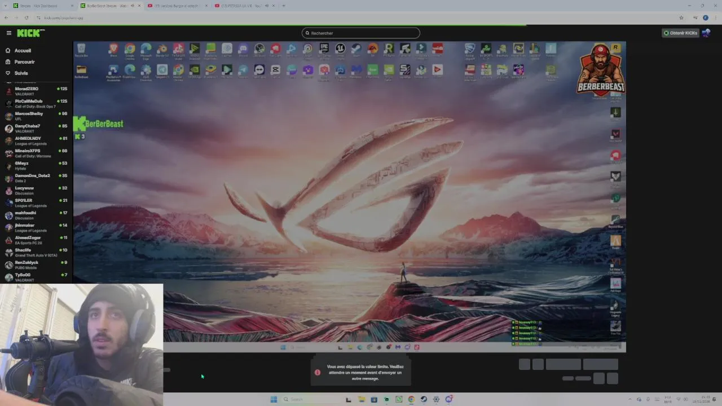Open the browser profile avatar
The width and height of the screenshot is (722, 406).
(705, 17)
